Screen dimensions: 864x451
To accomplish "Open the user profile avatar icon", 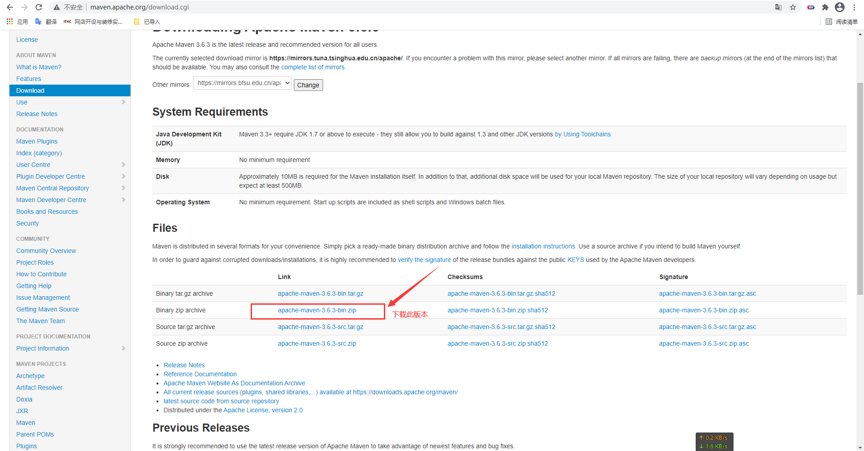I will click(x=840, y=7).
